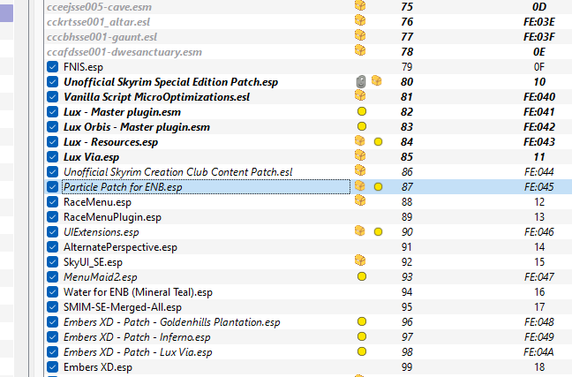Screen dimensions: 572x377
Task: Uncheck Unofficial Skyrim Special Edition Patch.esp
Action: click(53, 82)
